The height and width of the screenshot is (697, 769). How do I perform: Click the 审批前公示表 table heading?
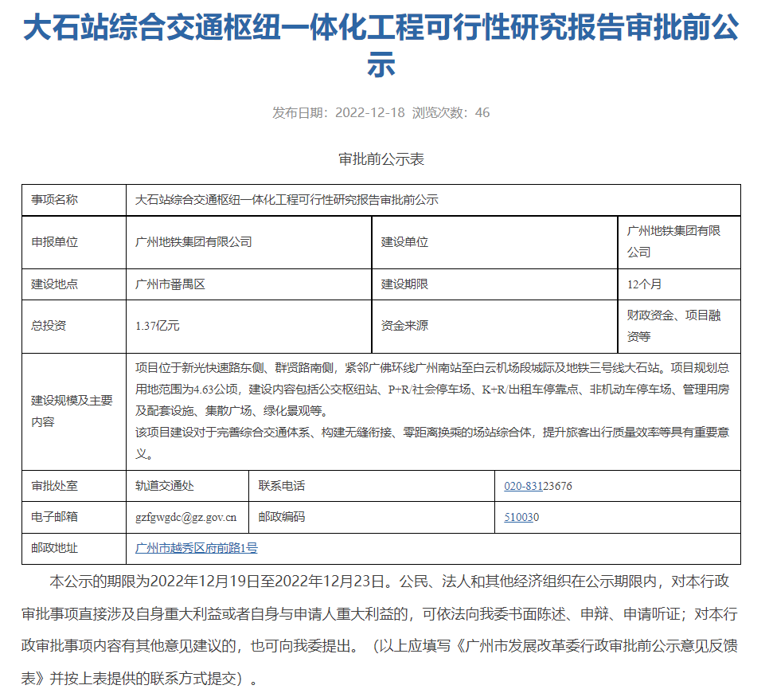381,159
